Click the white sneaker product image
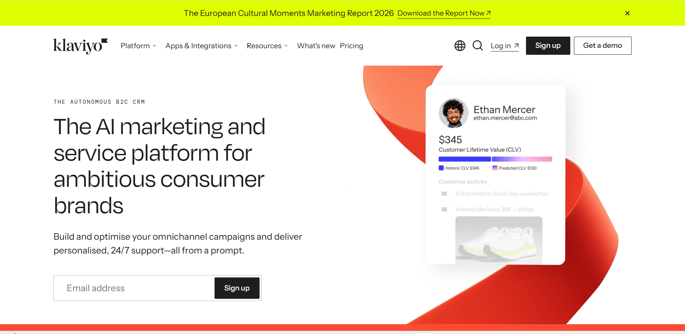The width and height of the screenshot is (685, 334). pyautogui.click(x=499, y=240)
